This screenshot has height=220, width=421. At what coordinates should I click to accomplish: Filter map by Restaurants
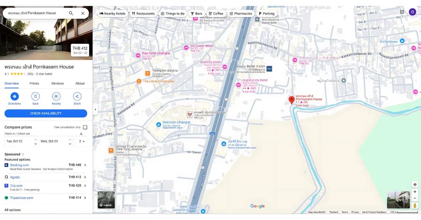coord(143,13)
